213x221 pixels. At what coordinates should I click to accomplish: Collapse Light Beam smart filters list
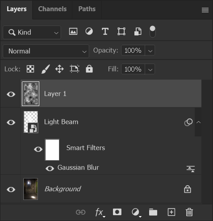198,122
